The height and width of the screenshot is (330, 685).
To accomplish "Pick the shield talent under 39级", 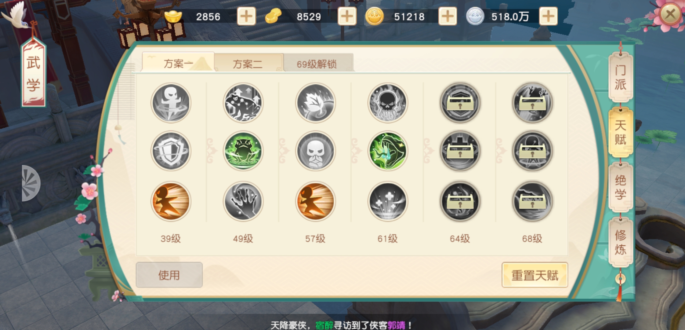I will click(171, 151).
